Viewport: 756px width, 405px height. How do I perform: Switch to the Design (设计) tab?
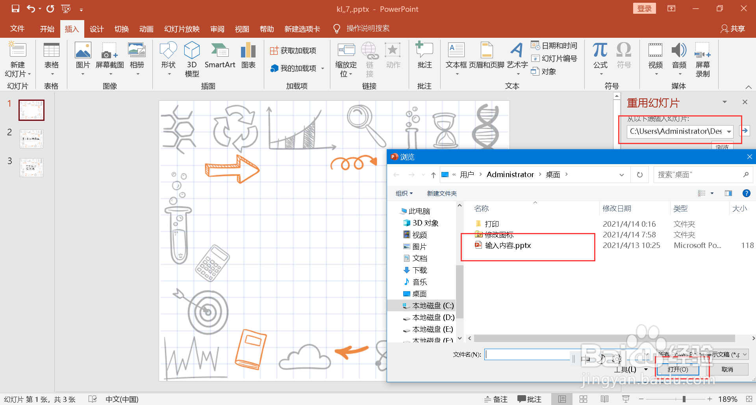[x=96, y=29]
